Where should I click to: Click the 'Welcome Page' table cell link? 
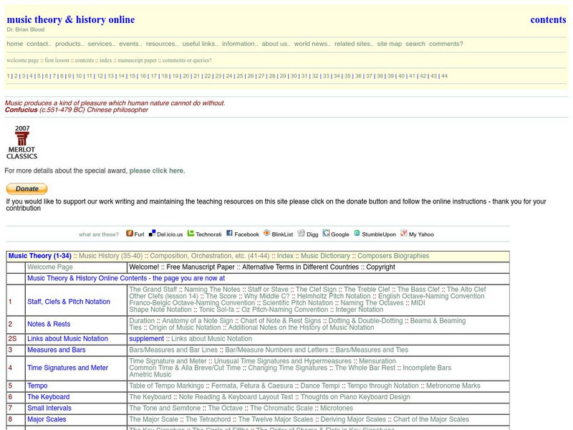pyautogui.click(x=50, y=267)
